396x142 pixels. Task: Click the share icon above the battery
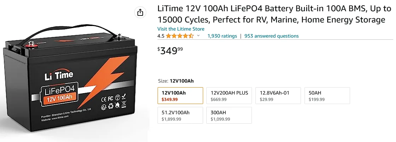pos(140,12)
